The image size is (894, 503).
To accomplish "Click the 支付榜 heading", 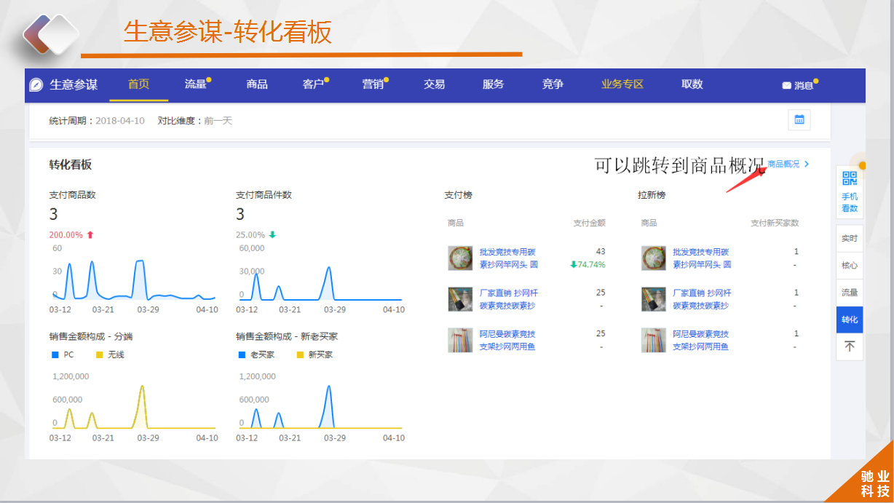I will (458, 195).
